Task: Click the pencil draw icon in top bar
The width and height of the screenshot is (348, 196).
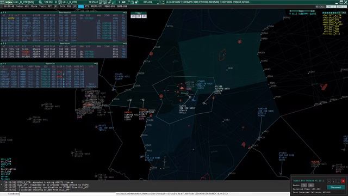Action: 109,2
